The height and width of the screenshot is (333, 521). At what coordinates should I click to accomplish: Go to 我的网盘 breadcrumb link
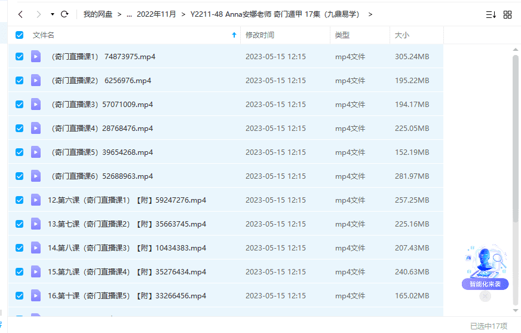click(97, 14)
